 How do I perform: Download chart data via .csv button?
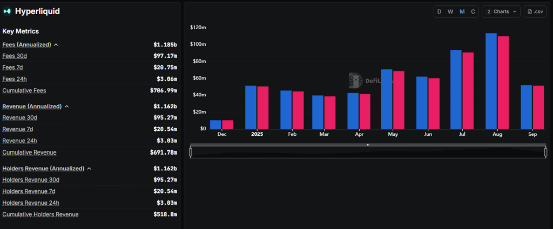point(535,12)
